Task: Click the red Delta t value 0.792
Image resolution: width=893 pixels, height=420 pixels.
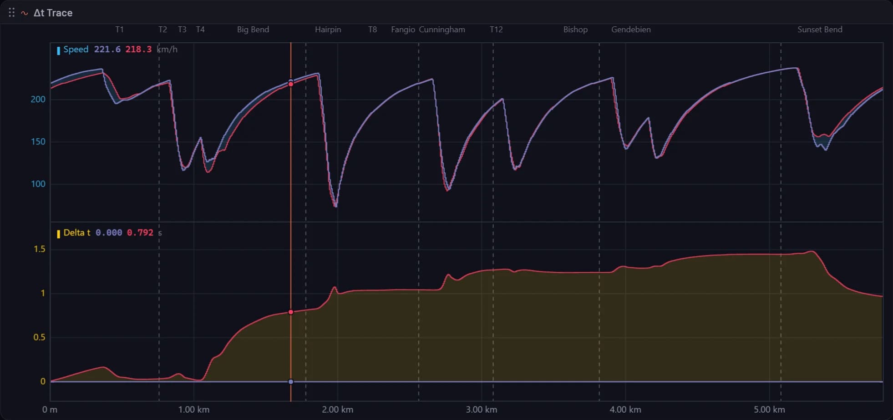Action: [x=140, y=233]
